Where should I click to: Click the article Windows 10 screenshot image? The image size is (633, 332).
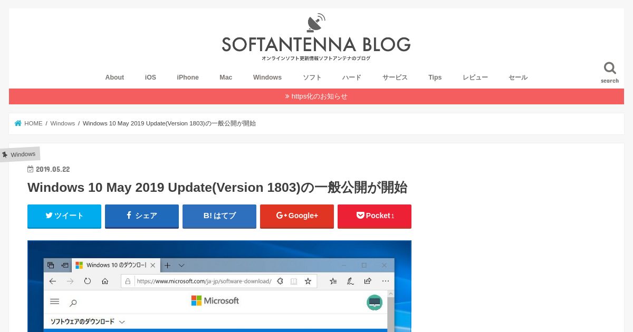point(219,286)
